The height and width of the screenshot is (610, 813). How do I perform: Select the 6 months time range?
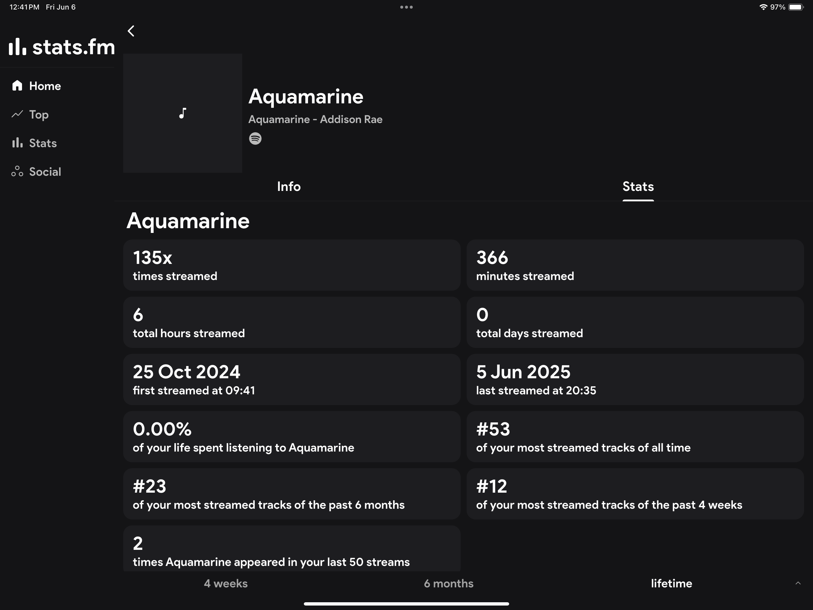pyautogui.click(x=448, y=583)
